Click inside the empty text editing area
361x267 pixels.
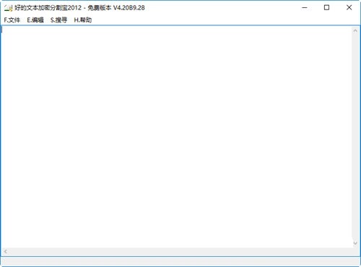coord(176,137)
